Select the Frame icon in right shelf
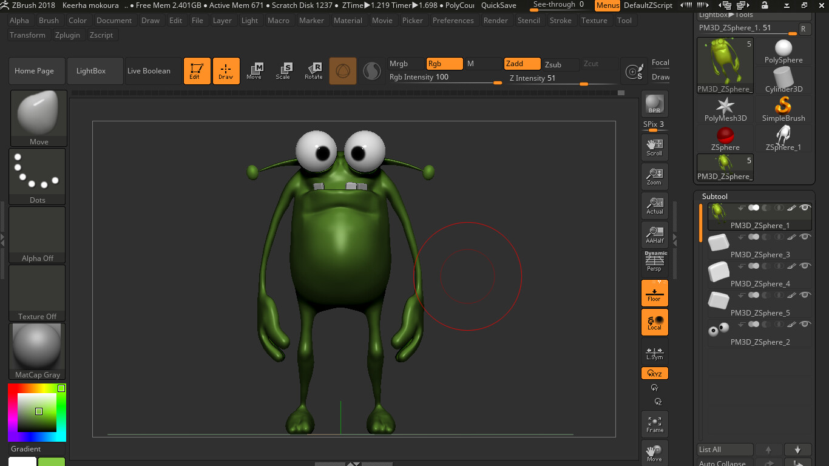The image size is (829, 466). (x=654, y=424)
